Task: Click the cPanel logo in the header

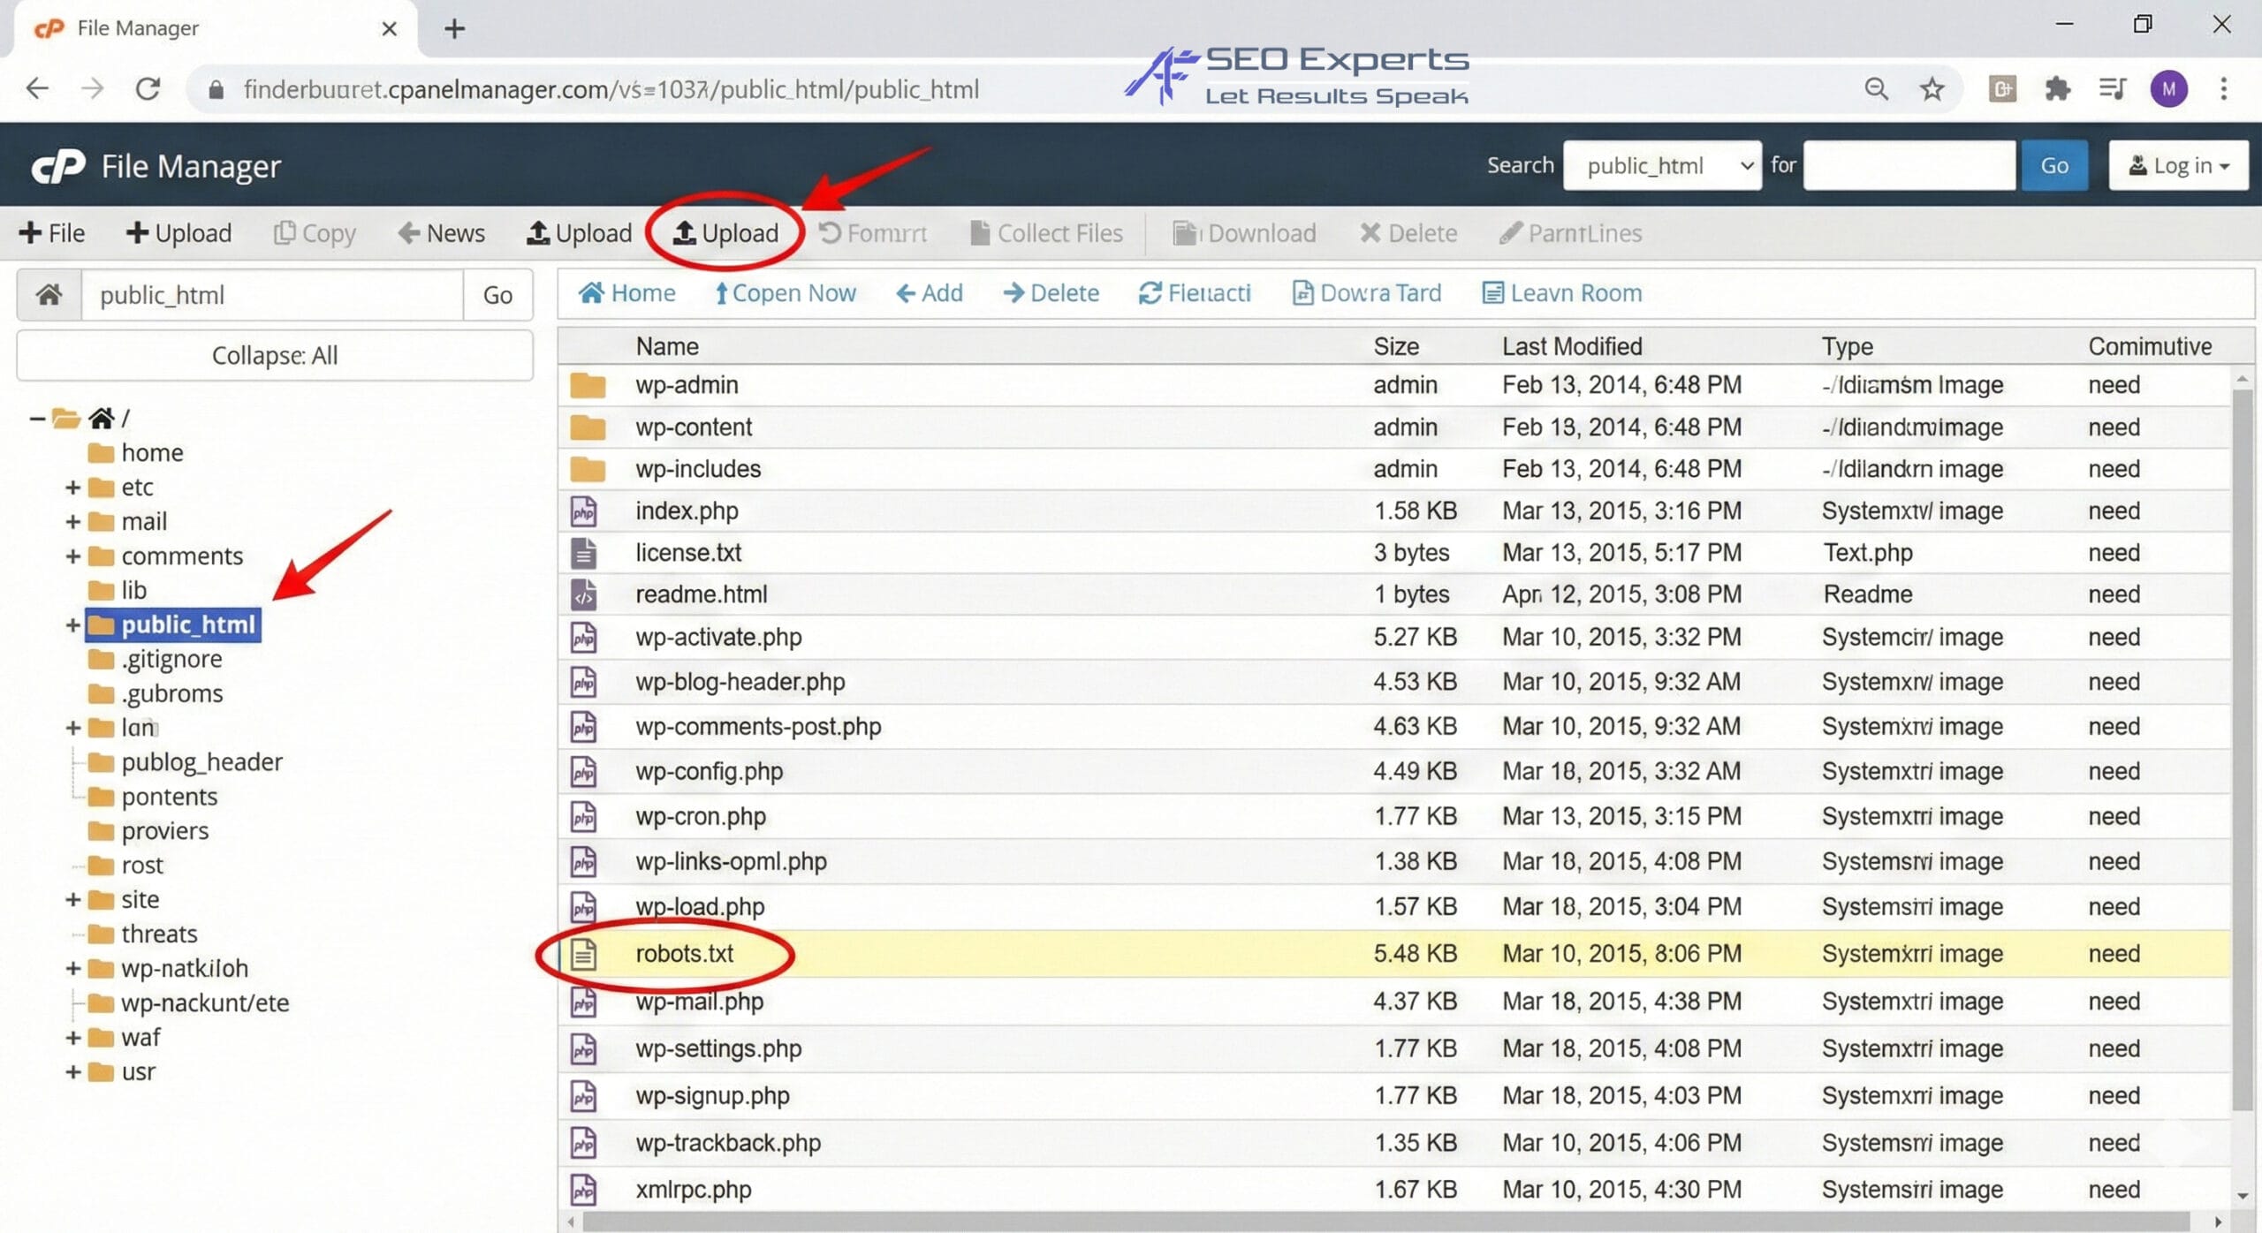Action: pyautogui.click(x=60, y=165)
